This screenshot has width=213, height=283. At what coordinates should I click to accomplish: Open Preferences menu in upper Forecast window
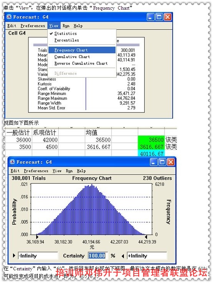(x=33, y=26)
